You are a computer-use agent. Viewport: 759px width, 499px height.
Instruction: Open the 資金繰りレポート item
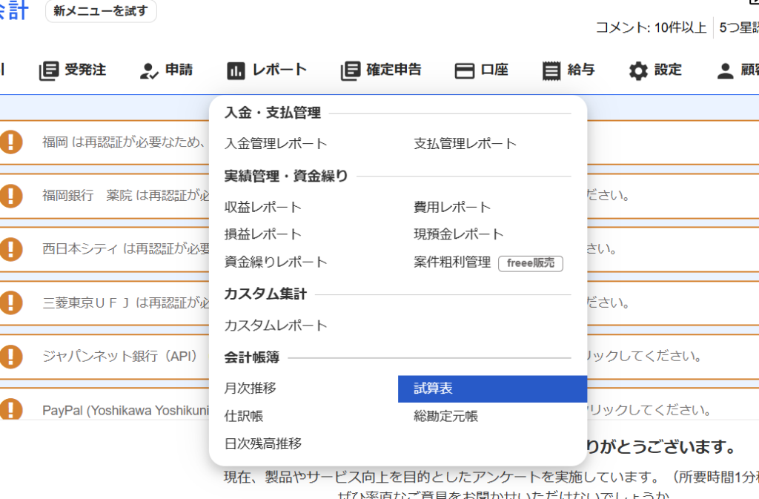pos(276,262)
